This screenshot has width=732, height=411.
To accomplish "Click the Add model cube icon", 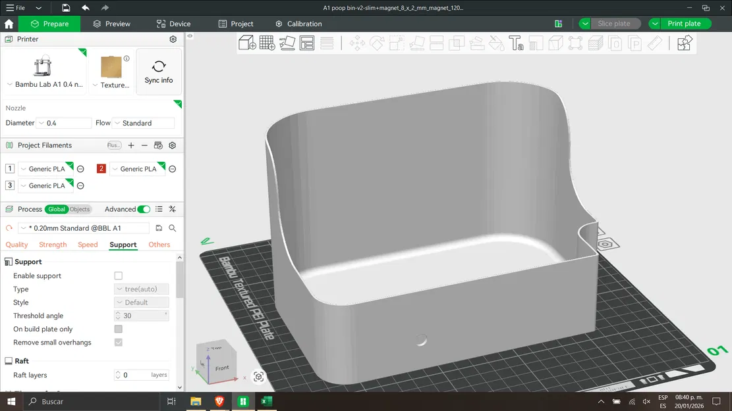I will tap(247, 43).
